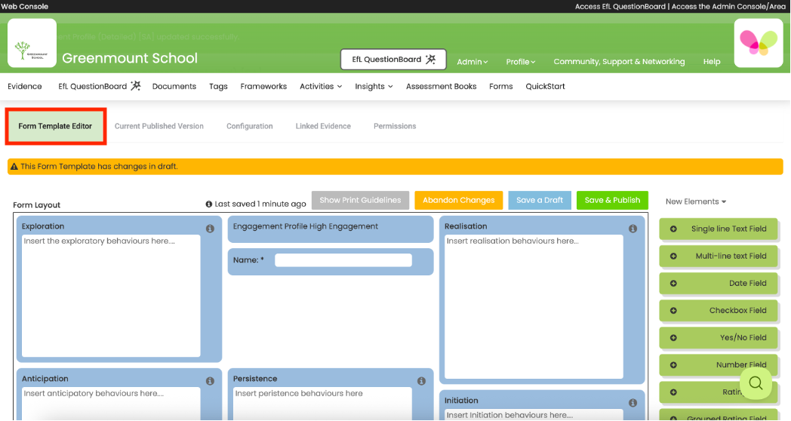Collapse the New Elements dropdown
This screenshot has height=421, width=791.
pyautogui.click(x=696, y=201)
